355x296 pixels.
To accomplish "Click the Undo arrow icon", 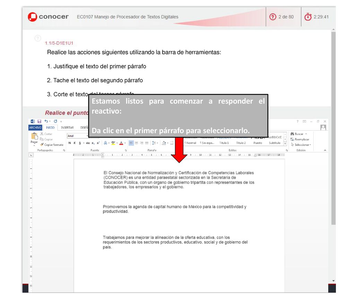I will click(x=46, y=121).
